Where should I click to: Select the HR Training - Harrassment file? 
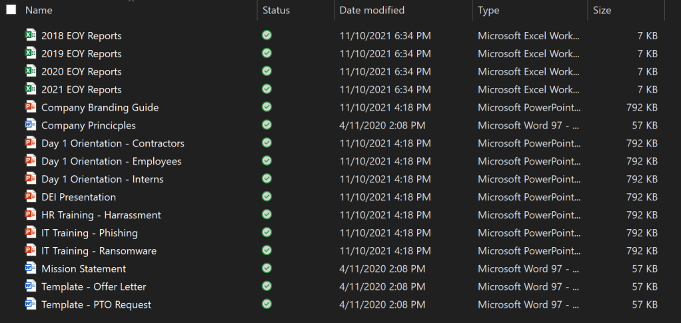101,215
